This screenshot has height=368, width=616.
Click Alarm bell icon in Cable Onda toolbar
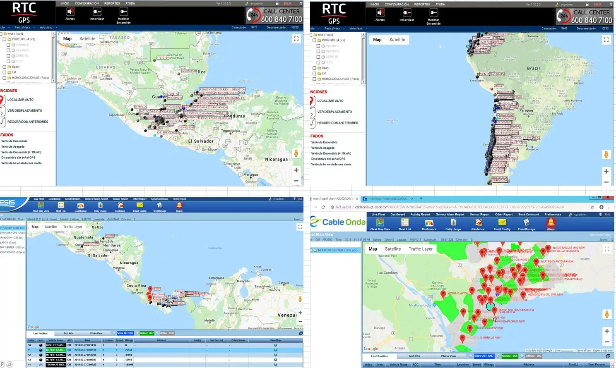(x=551, y=223)
